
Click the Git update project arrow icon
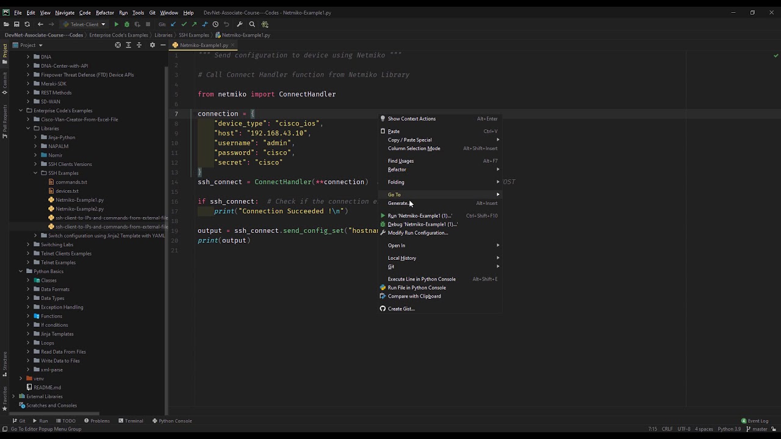[173, 24]
